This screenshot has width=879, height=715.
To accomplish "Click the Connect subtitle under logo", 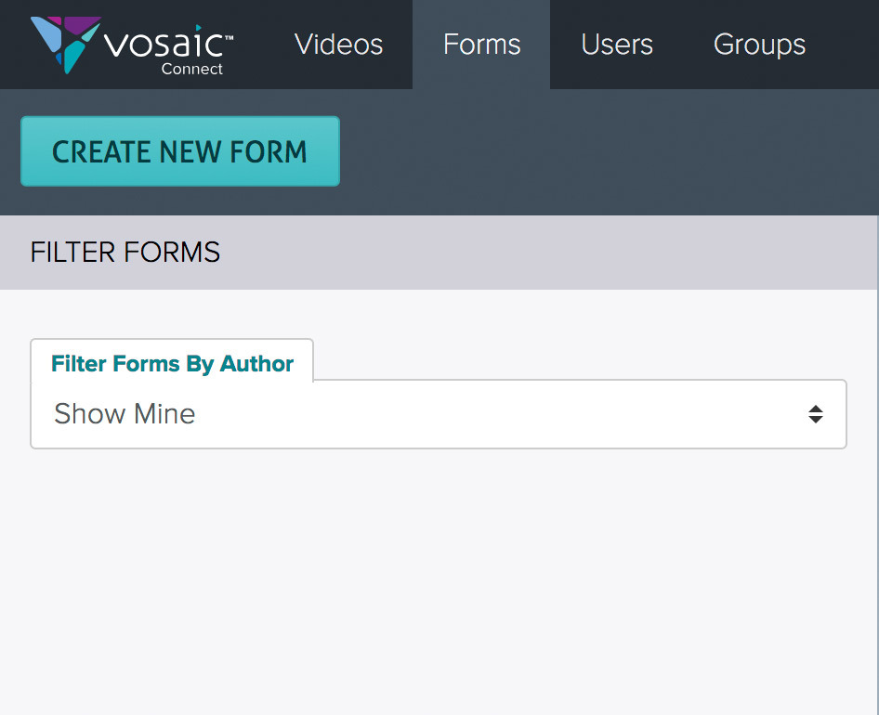I will point(191,69).
